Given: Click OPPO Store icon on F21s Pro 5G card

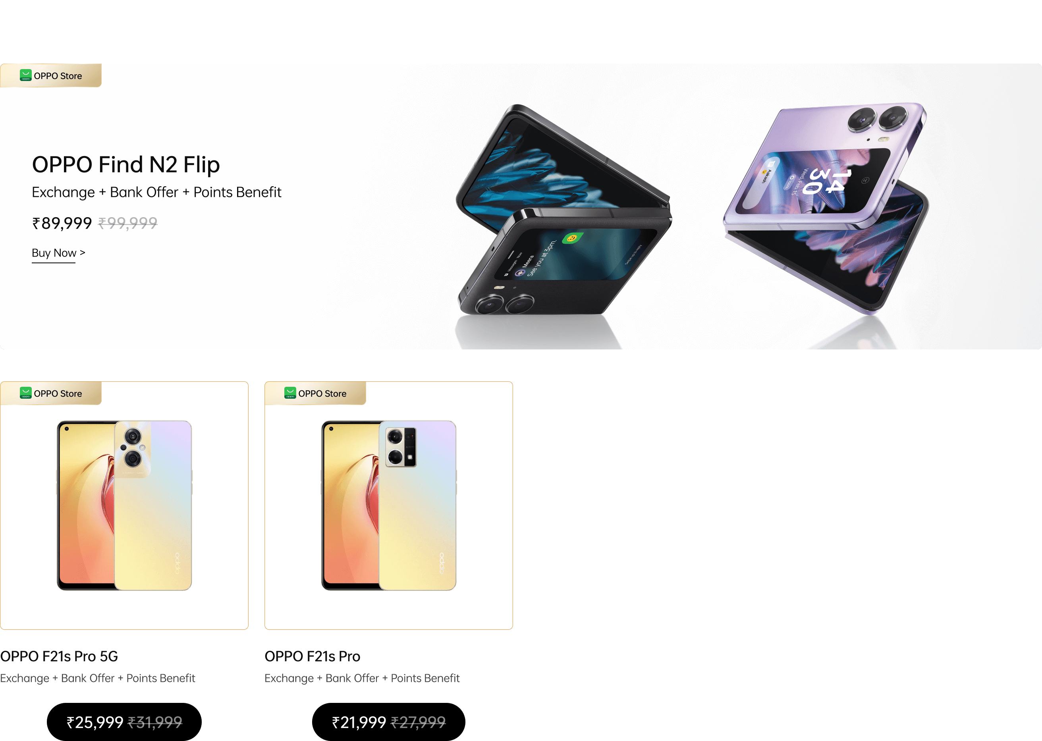Looking at the screenshot, I should pos(25,393).
